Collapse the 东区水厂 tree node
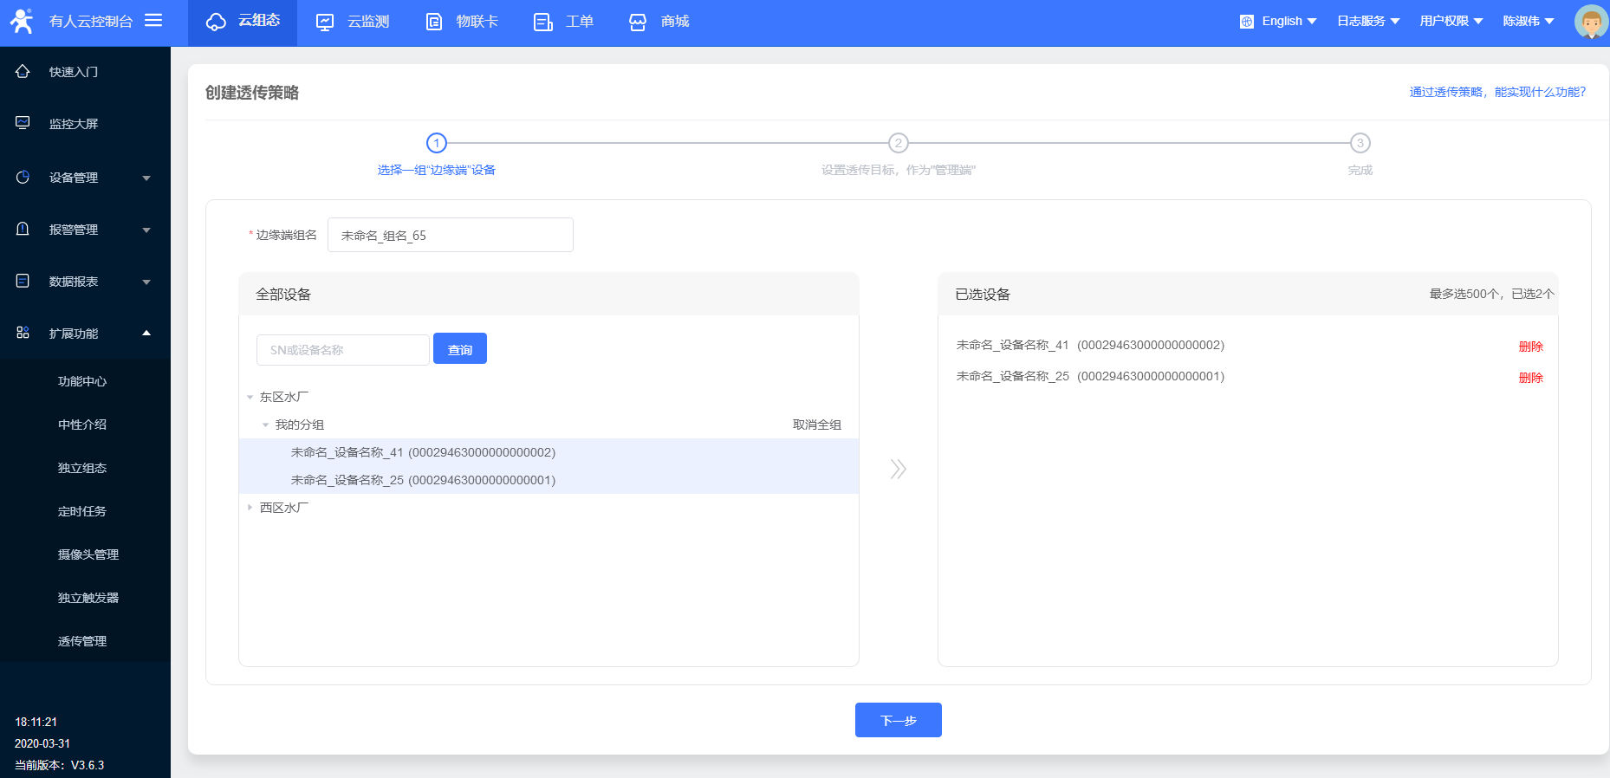 [x=250, y=398]
